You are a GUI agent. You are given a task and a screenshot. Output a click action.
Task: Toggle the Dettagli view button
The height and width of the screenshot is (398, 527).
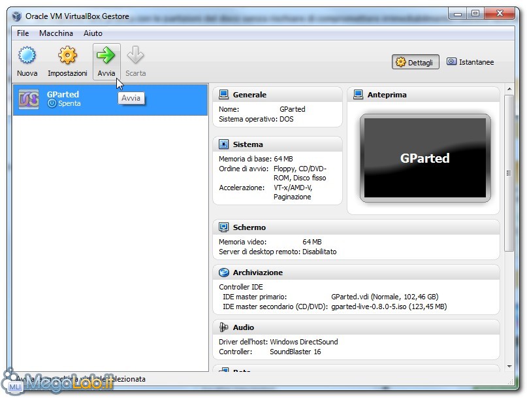(x=415, y=62)
